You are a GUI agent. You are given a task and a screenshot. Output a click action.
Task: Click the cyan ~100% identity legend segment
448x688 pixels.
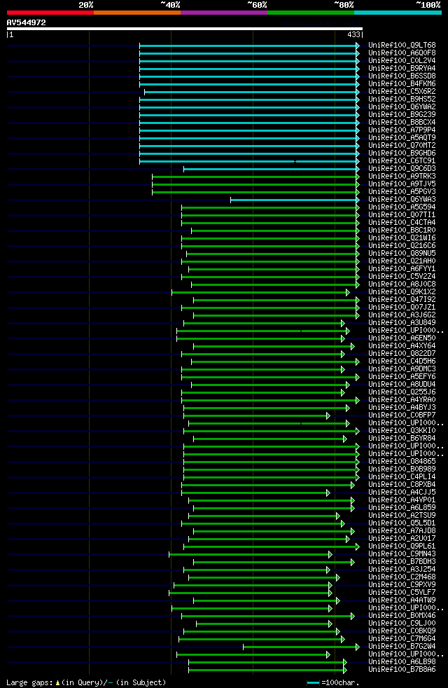pos(398,13)
